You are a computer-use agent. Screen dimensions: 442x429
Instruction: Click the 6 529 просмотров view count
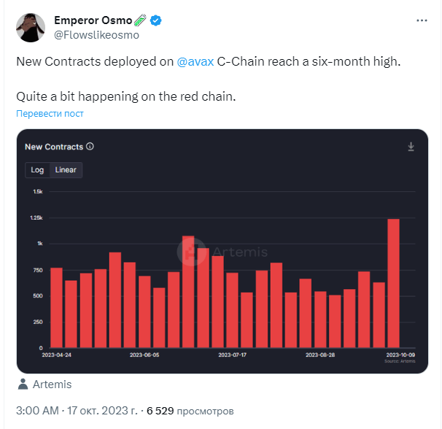[x=190, y=411]
